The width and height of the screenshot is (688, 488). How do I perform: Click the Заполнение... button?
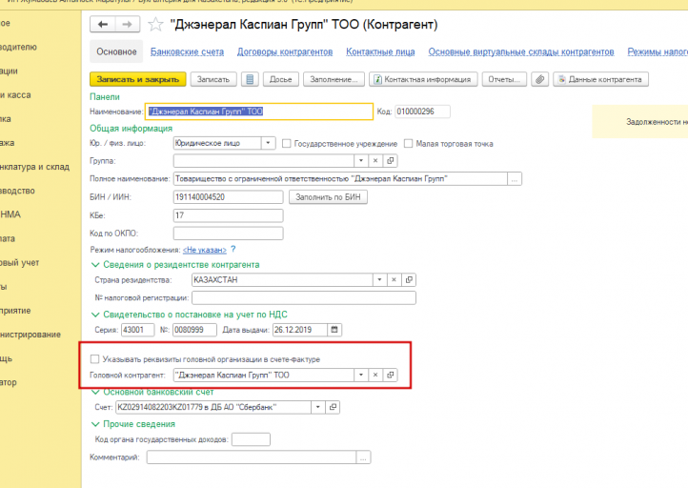334,79
